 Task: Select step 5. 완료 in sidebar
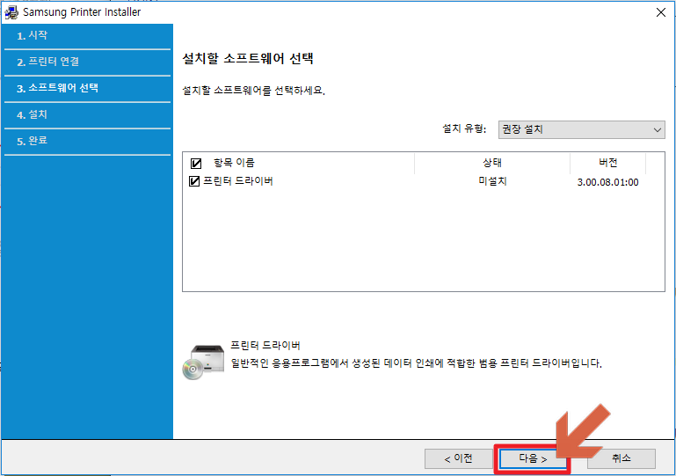tap(32, 141)
